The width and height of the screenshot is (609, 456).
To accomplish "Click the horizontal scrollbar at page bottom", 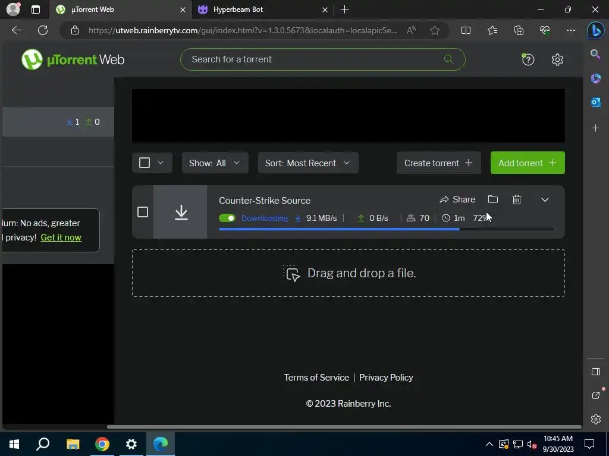I will coord(344,427).
